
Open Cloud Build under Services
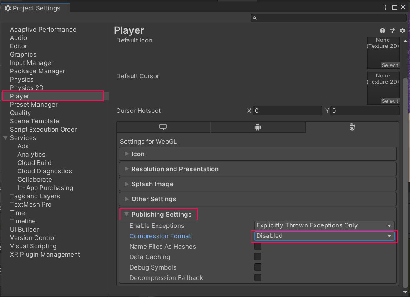click(35, 163)
